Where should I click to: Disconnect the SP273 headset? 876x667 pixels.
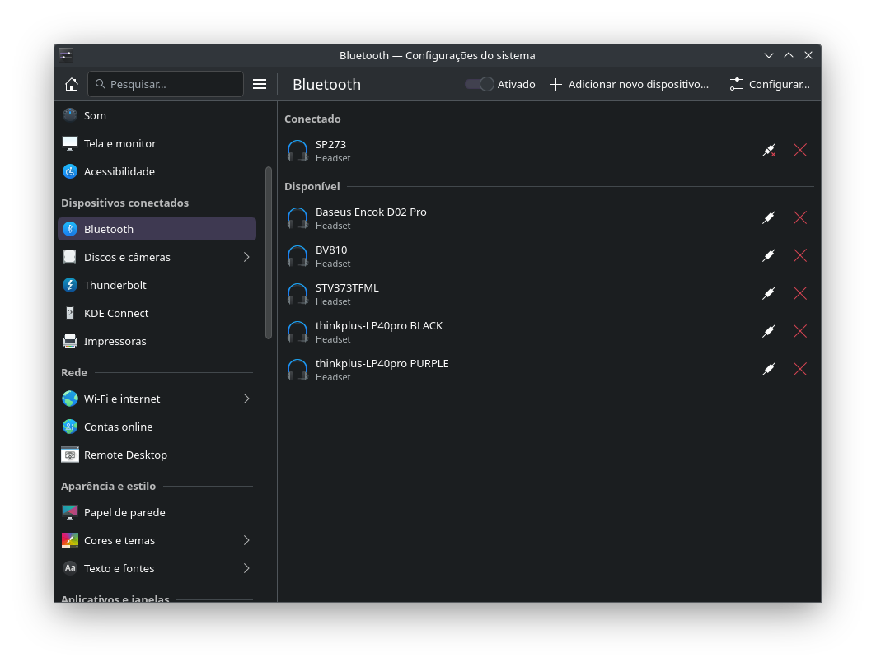770,150
